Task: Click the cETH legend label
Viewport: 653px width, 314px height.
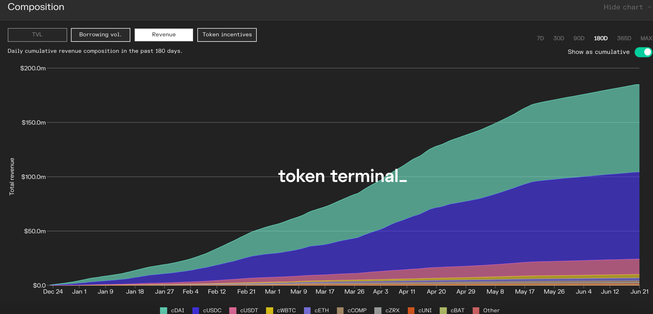Action: point(321,310)
